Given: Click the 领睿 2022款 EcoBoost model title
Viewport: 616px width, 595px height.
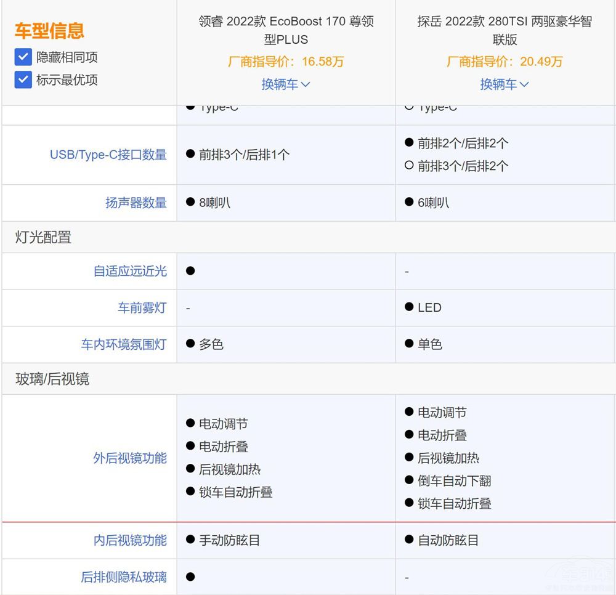Looking at the screenshot, I should 286,30.
